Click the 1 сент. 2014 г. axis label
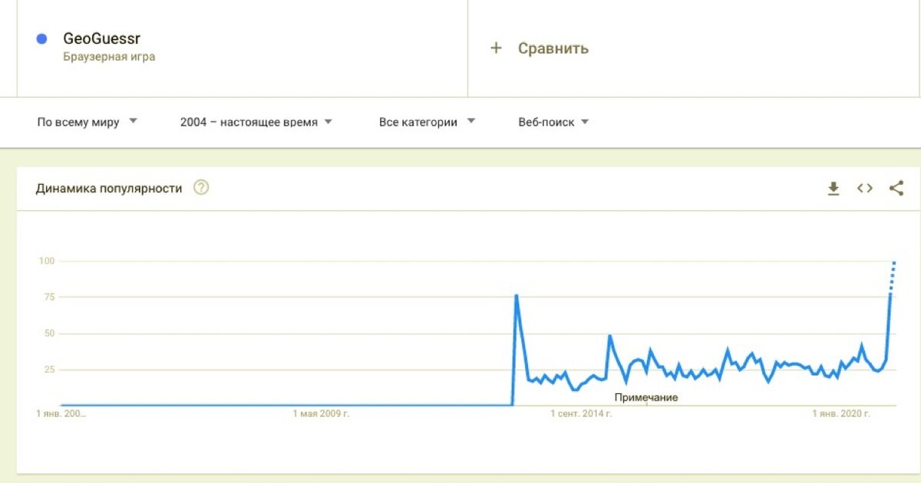Image resolution: width=921 pixels, height=483 pixels. point(581,414)
